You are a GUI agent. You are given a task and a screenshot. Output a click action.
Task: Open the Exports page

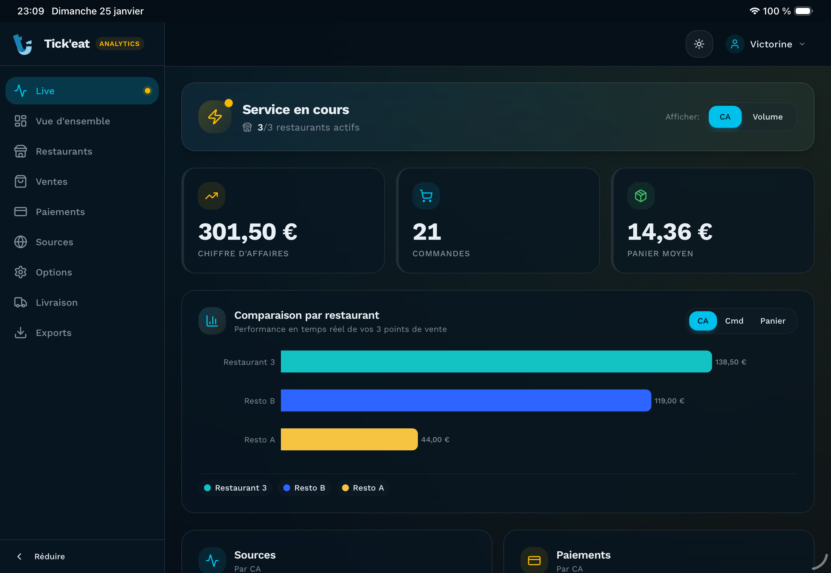[54, 333]
